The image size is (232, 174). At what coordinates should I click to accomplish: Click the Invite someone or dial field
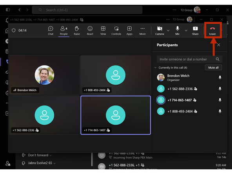tap(189, 59)
